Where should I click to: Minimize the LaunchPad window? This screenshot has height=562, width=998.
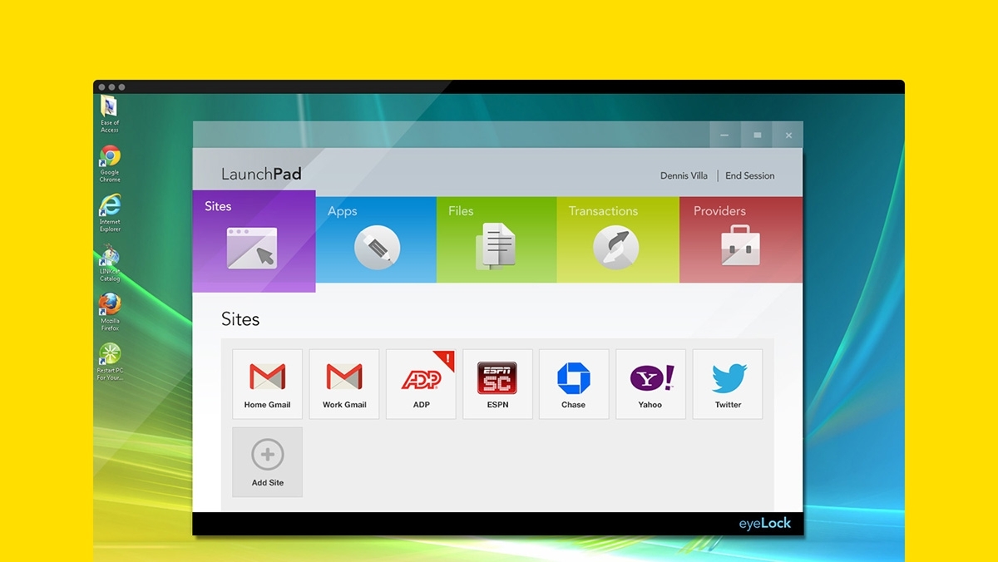[x=725, y=135]
